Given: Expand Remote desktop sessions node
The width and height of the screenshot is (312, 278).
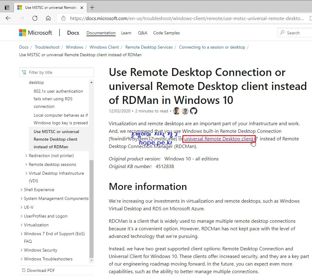Looking at the screenshot, I should [26, 164].
